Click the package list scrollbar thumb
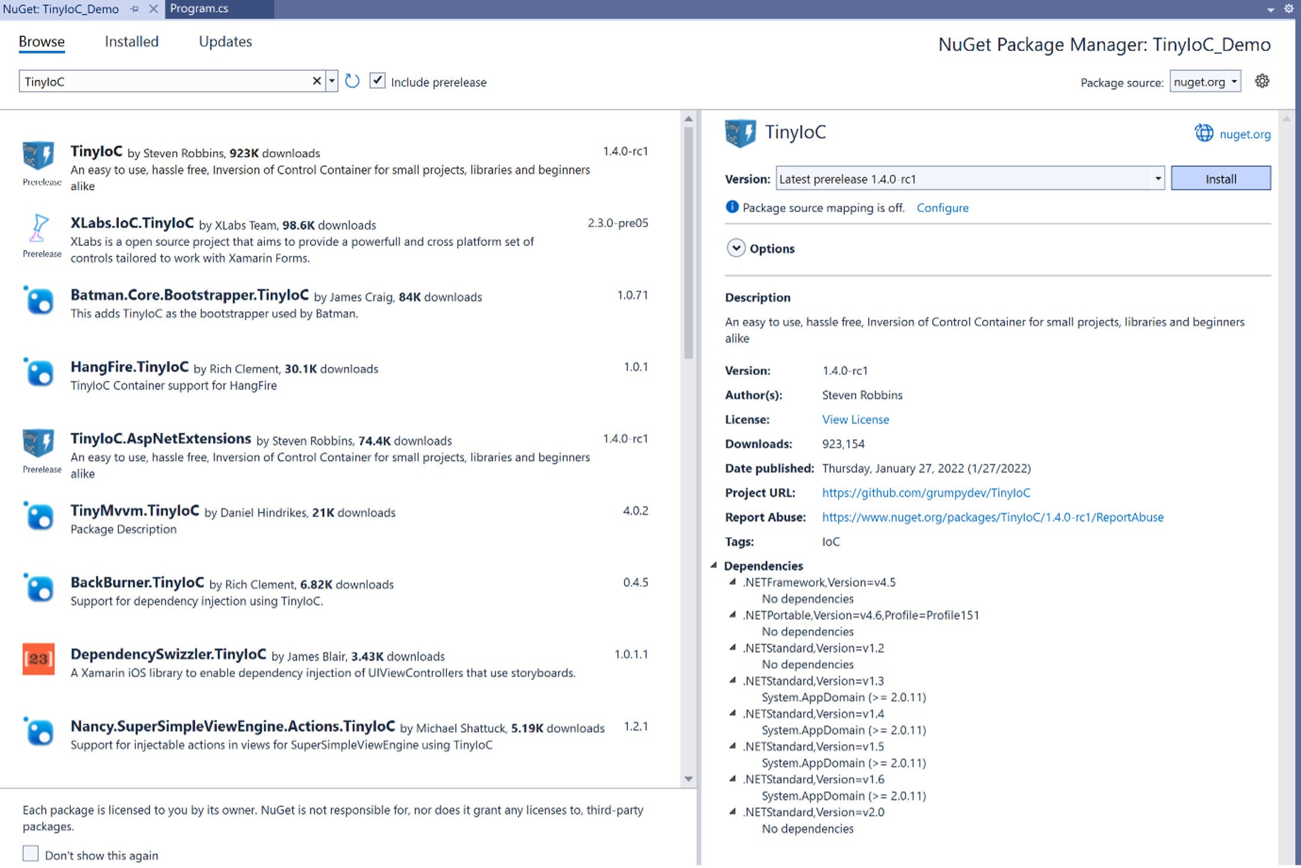The height and width of the screenshot is (868, 1301). 688,242
